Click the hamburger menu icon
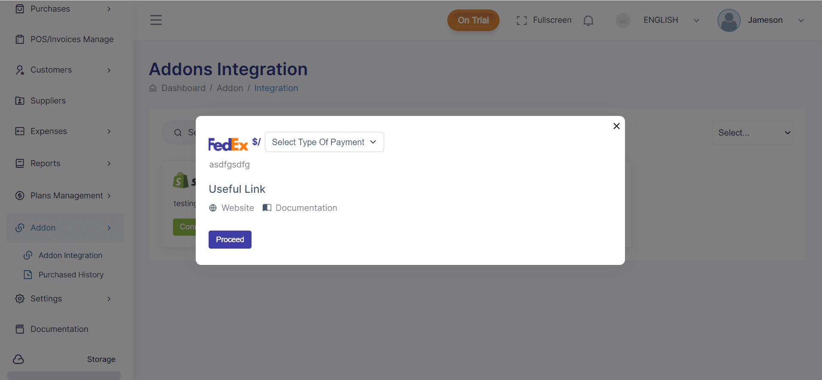This screenshot has width=822, height=380. pos(156,20)
